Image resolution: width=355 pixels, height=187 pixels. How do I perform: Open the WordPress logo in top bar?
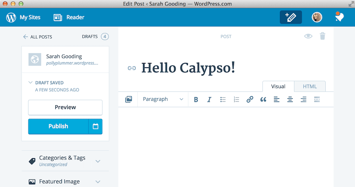pyautogui.click(x=11, y=17)
